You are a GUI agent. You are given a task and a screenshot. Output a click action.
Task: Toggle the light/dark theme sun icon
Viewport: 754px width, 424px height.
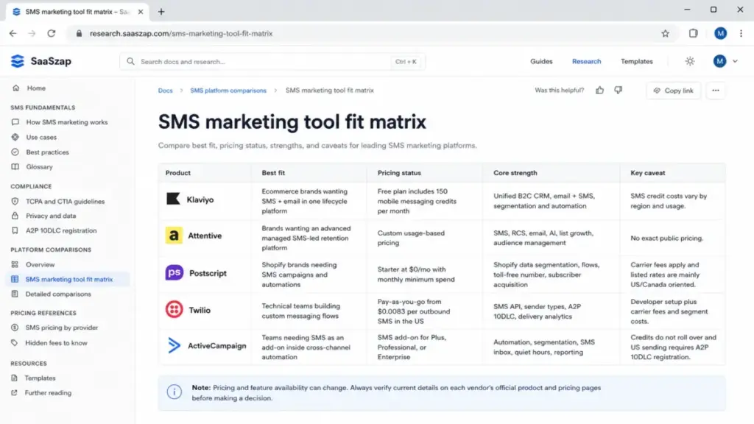[689, 61]
